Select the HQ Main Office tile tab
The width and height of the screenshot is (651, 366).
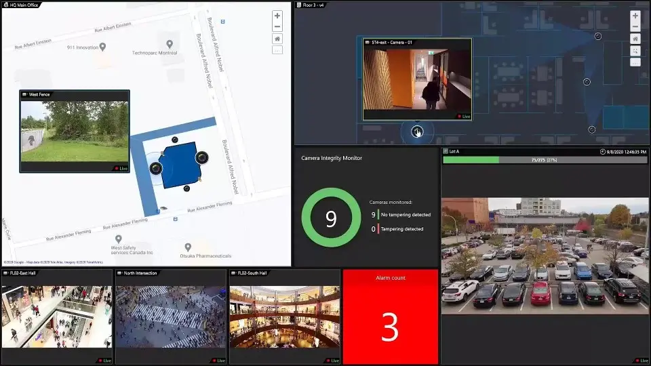coord(22,5)
